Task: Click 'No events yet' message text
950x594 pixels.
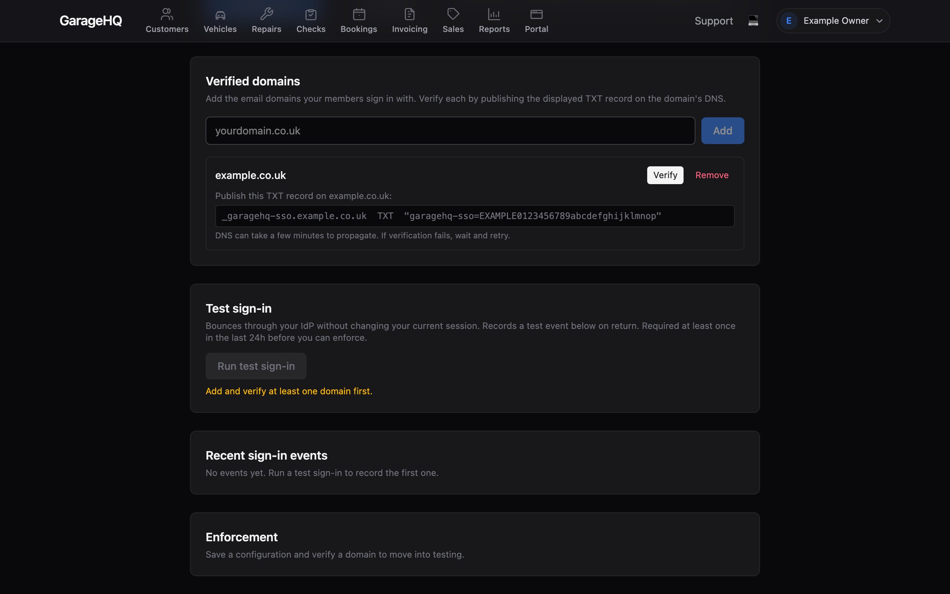Action: (x=322, y=473)
